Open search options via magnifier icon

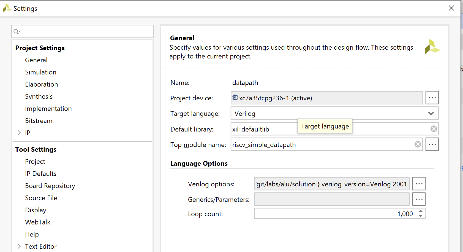17,31
